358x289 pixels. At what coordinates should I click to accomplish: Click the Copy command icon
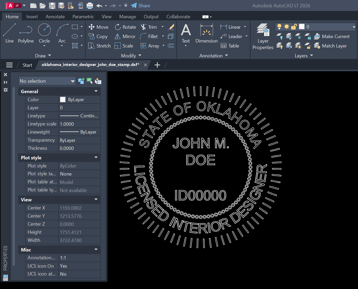92,36
